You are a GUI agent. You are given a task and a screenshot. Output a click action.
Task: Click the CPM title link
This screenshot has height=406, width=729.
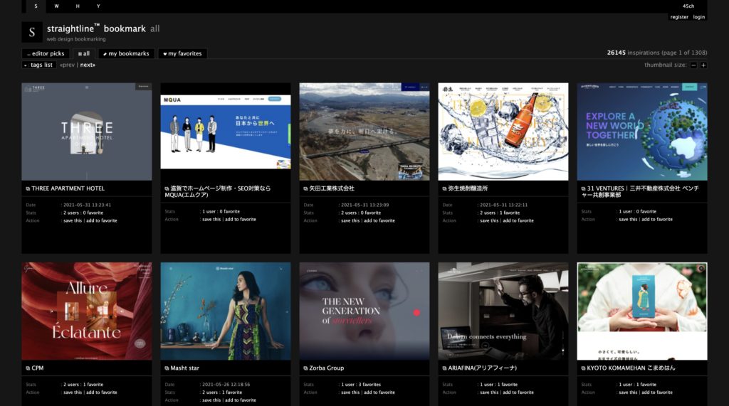pos(38,368)
